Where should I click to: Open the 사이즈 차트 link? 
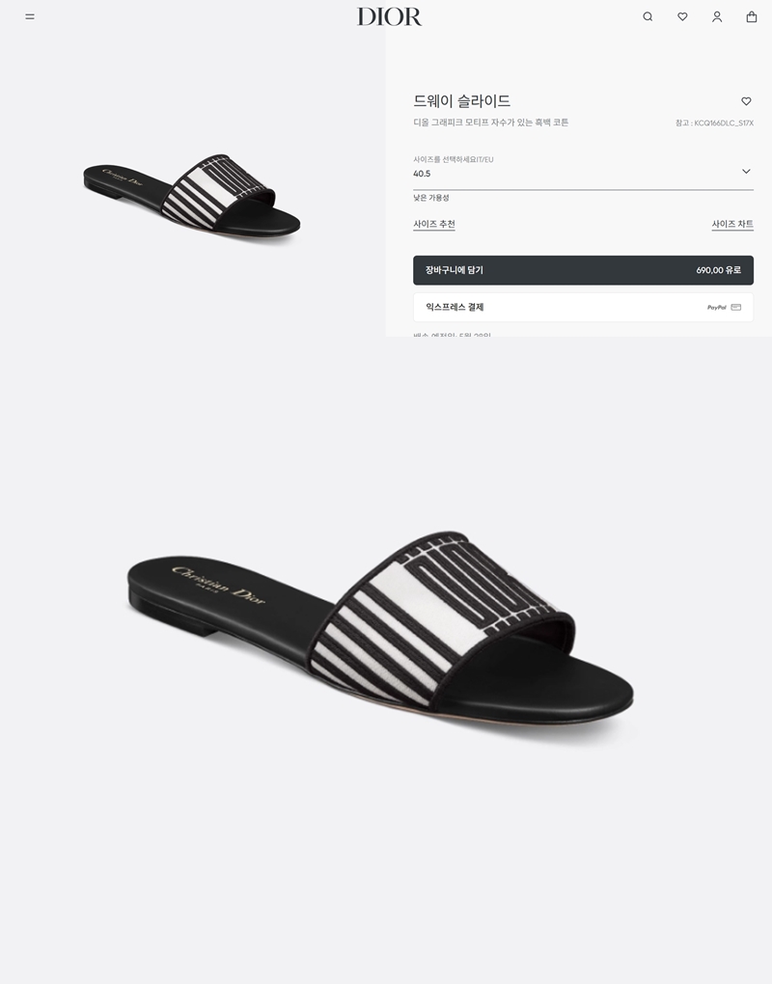coord(732,224)
